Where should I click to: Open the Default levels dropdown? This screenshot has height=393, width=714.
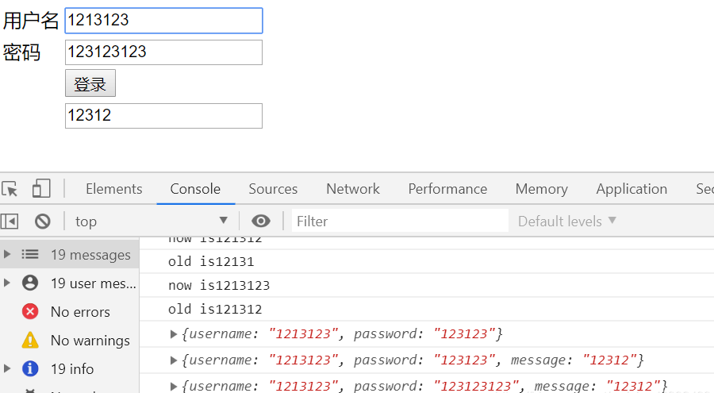click(x=566, y=221)
